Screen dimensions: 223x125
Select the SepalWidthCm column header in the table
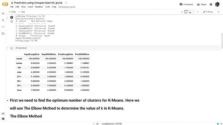point(49,54)
